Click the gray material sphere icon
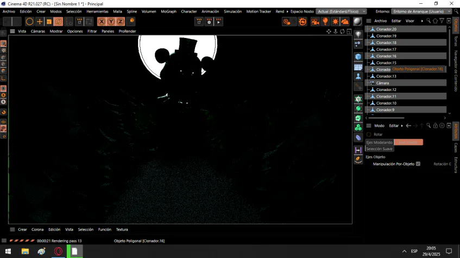The width and height of the screenshot is (460, 258). tap(357, 21)
